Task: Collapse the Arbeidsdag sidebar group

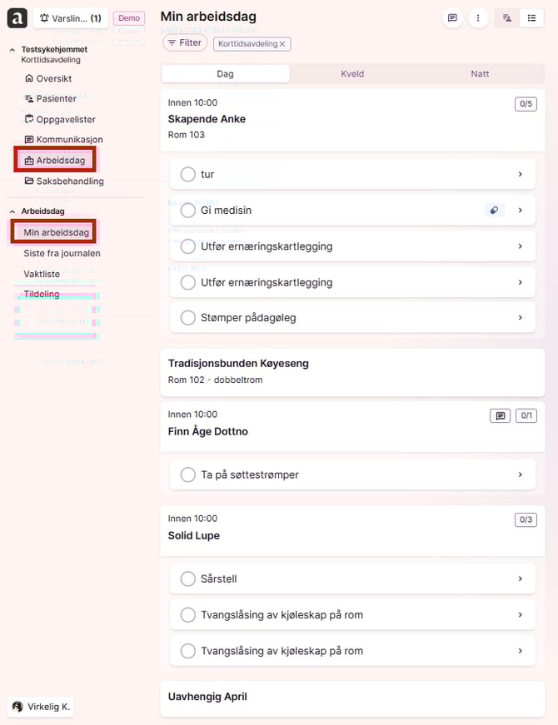Action: coord(12,211)
